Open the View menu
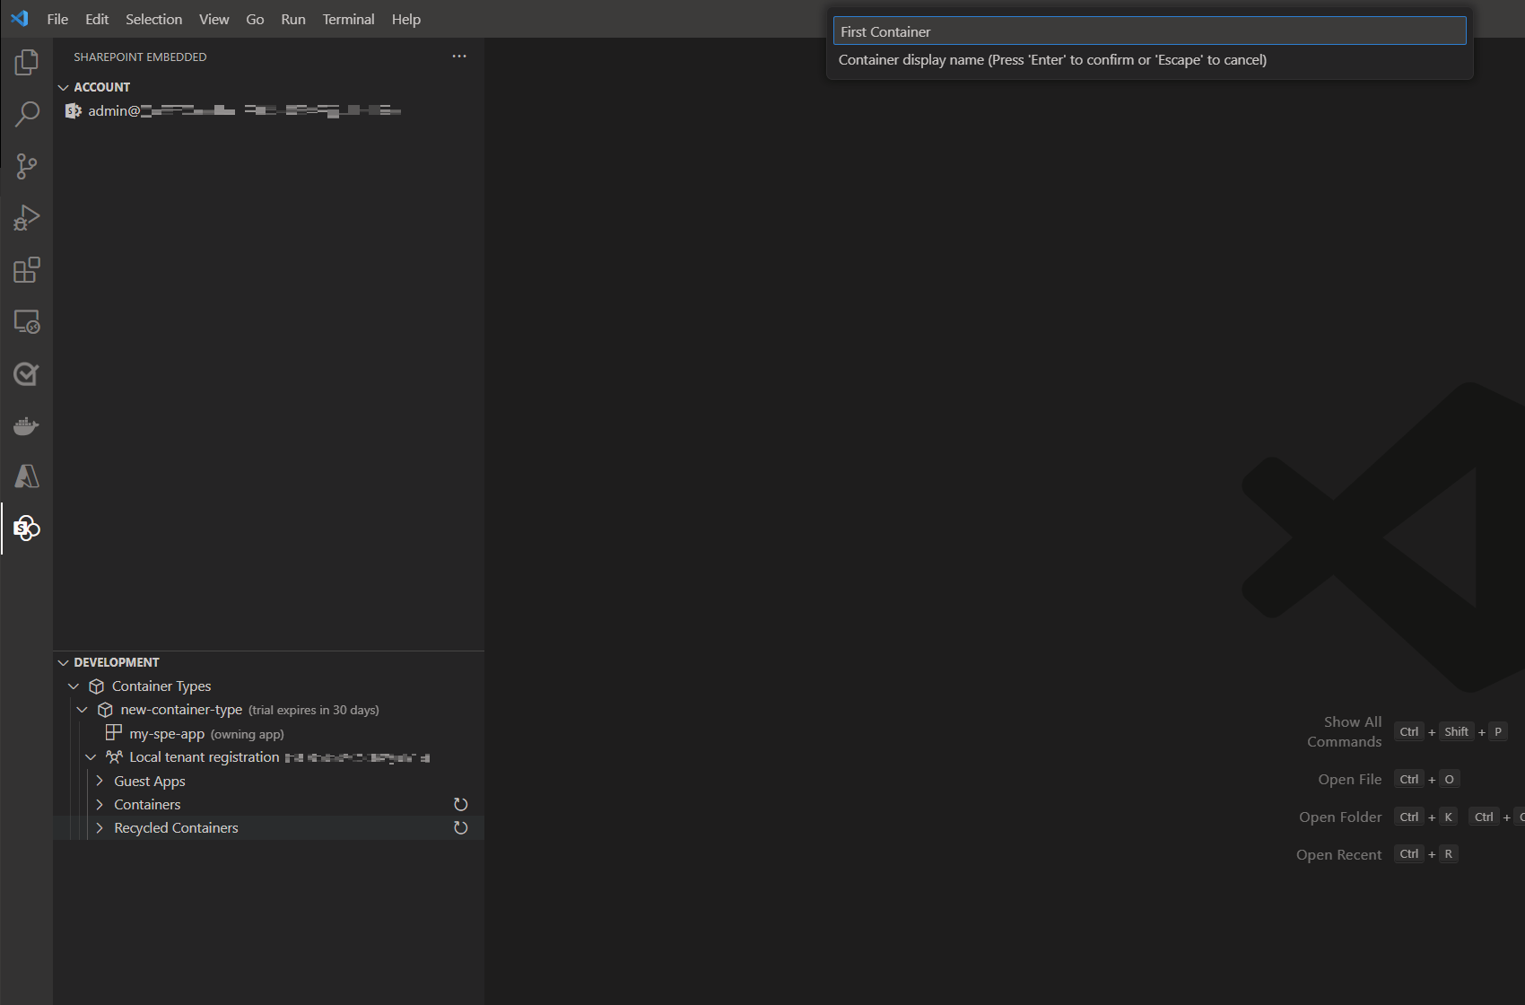 click(213, 19)
